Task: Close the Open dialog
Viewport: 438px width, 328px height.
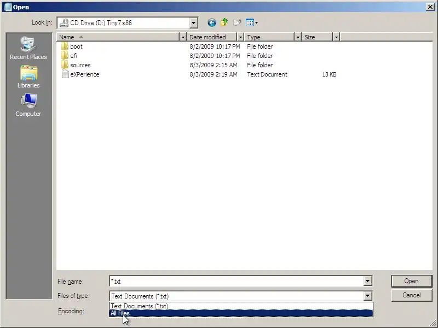Action: point(430,7)
